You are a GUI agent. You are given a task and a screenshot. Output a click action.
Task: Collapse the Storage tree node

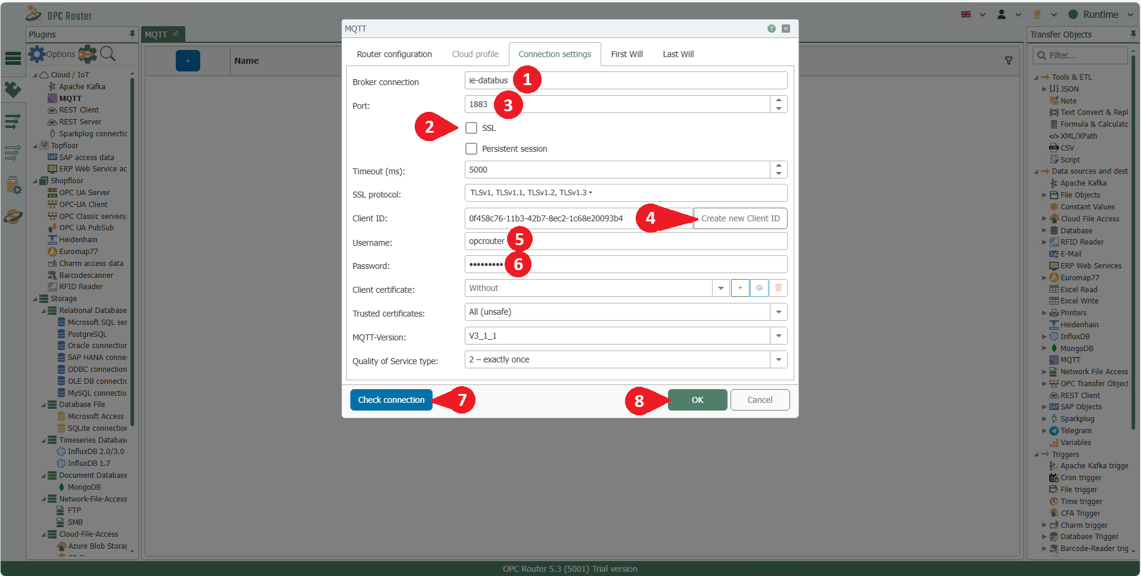(35, 299)
